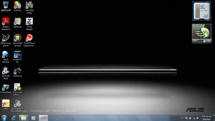Open LifeFrame webcam shortcut

[x=17, y=72]
